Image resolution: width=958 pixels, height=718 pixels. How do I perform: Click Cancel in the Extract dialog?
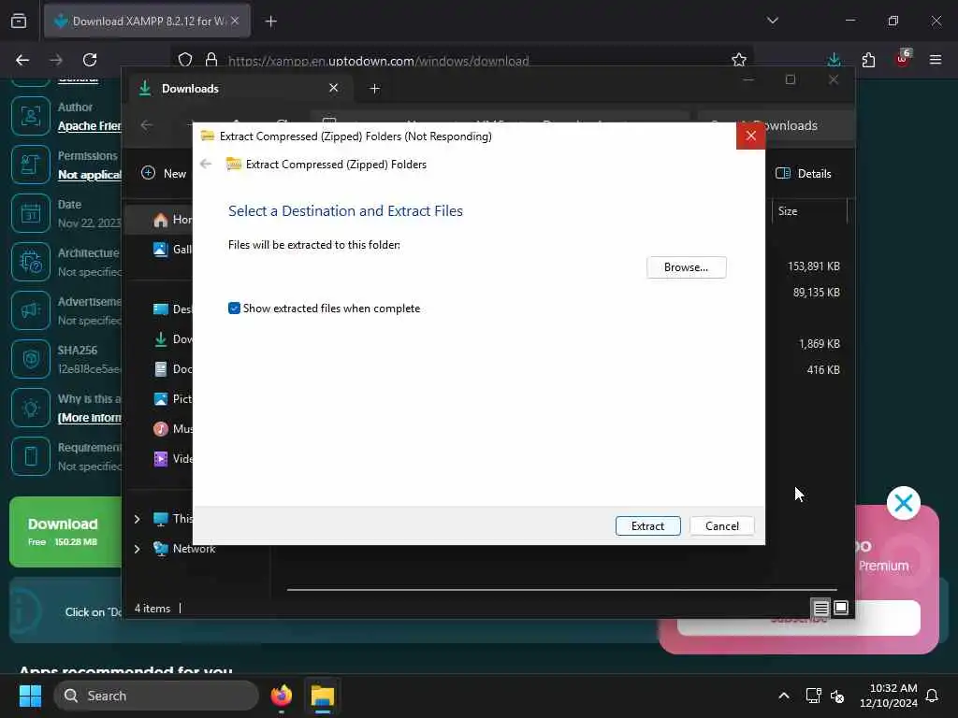721,525
